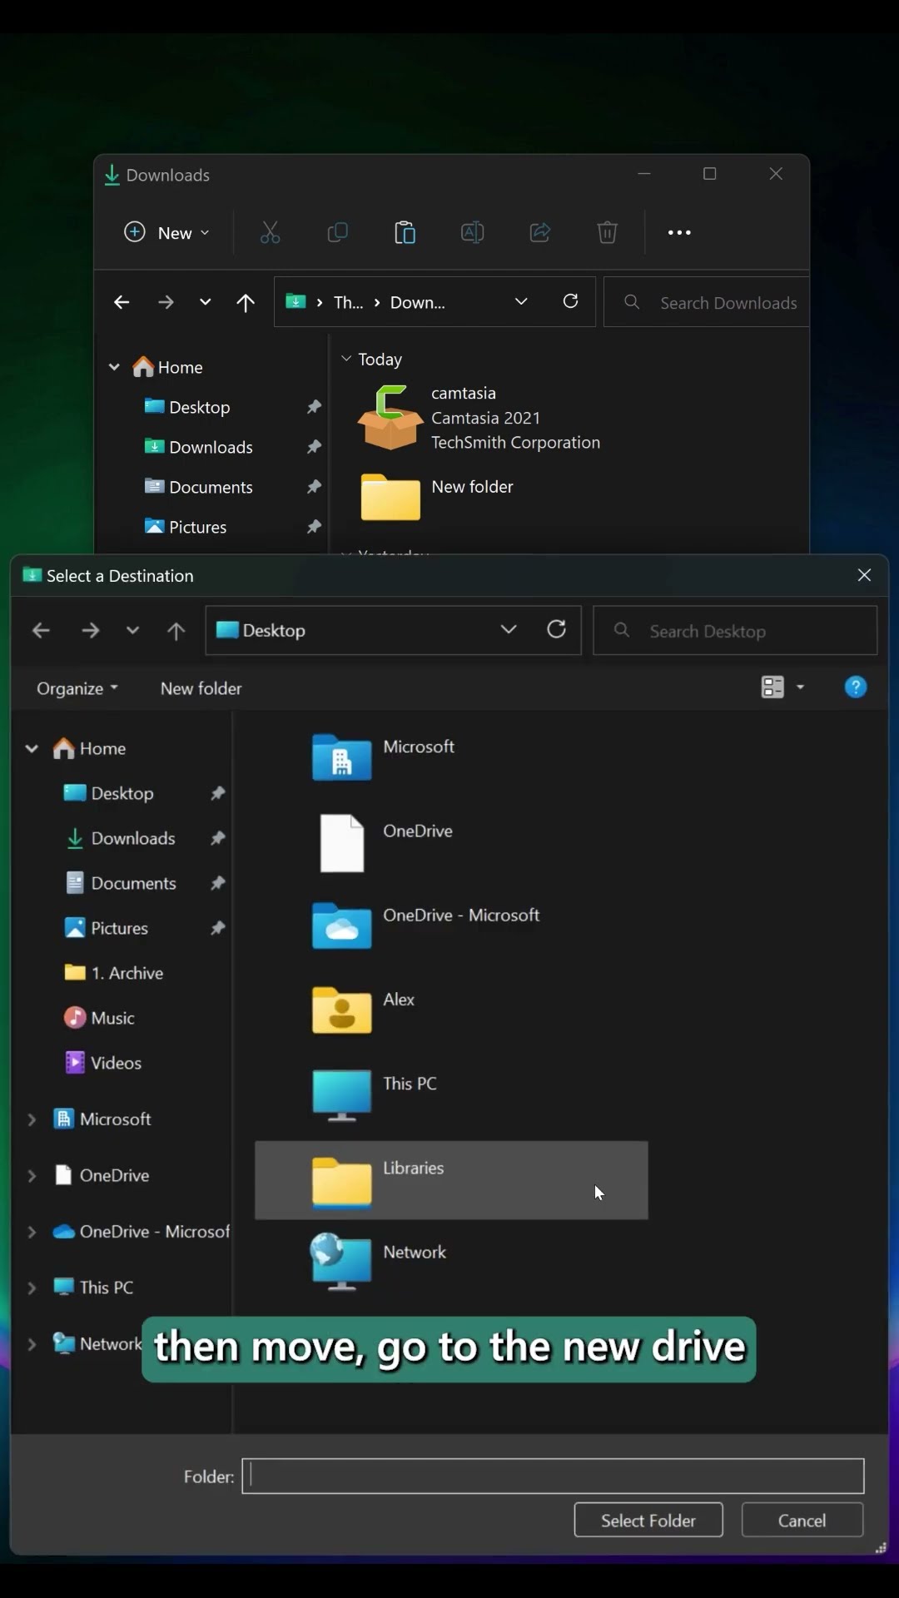Unpin Pictures in the dialog sidebar
The image size is (899, 1598).
point(218,928)
